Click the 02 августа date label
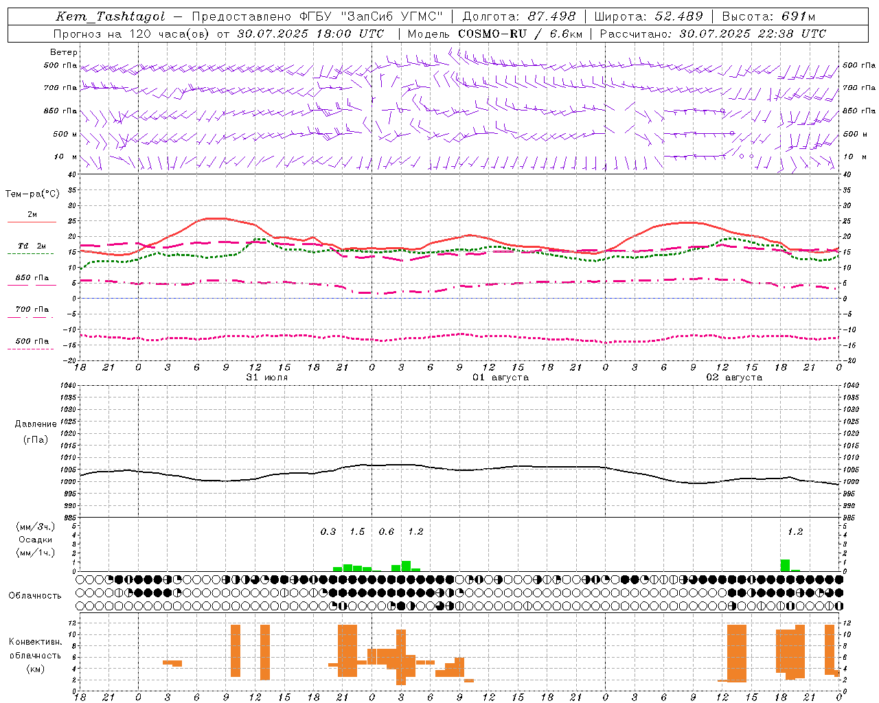The width and height of the screenshot is (879, 703). tap(733, 378)
